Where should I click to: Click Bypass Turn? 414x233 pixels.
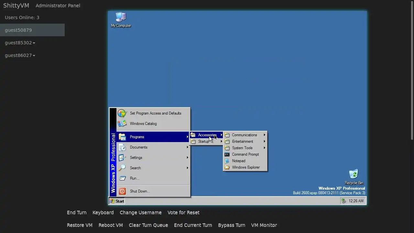(x=231, y=225)
